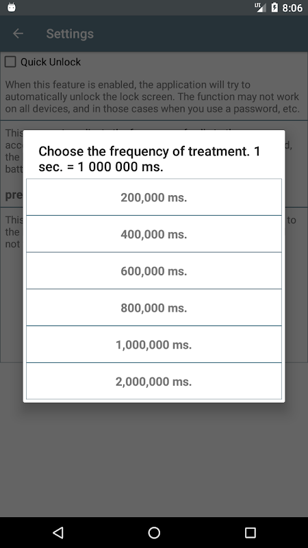Image resolution: width=308 pixels, height=548 pixels.
Task: Tap the Android triangle back navigation button
Action: point(57,532)
